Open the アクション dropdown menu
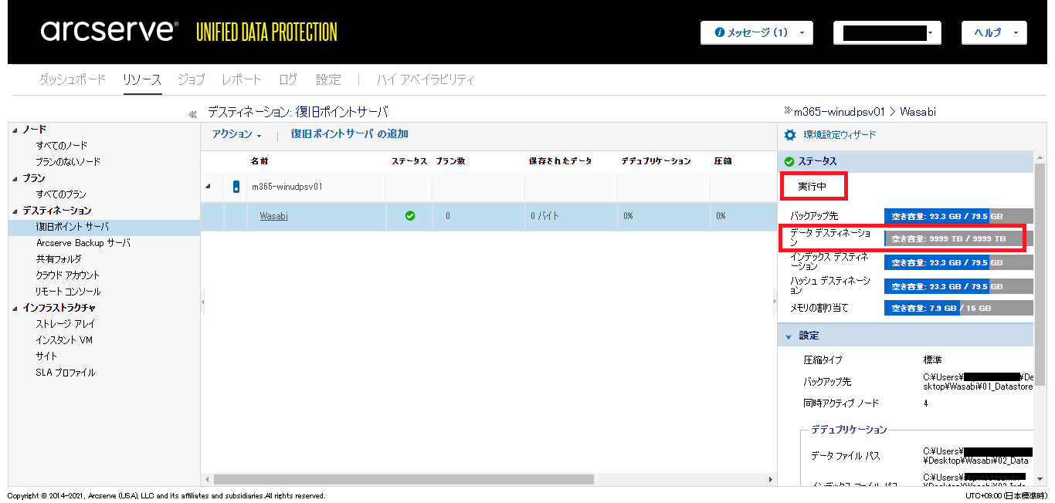The height and width of the screenshot is (503, 1055). (x=236, y=134)
